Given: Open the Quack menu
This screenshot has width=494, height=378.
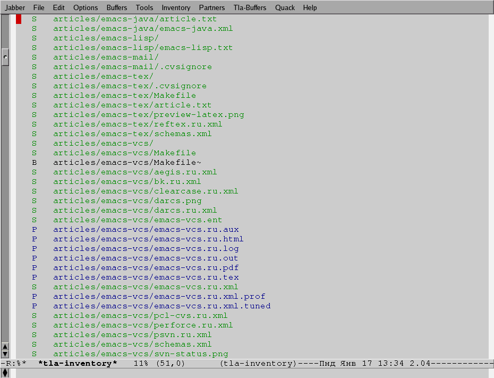Looking at the screenshot, I should (x=285, y=7).
